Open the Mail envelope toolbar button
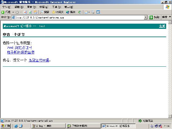The width and height of the screenshot is (172, 129). pyautogui.click(x=86, y=12)
